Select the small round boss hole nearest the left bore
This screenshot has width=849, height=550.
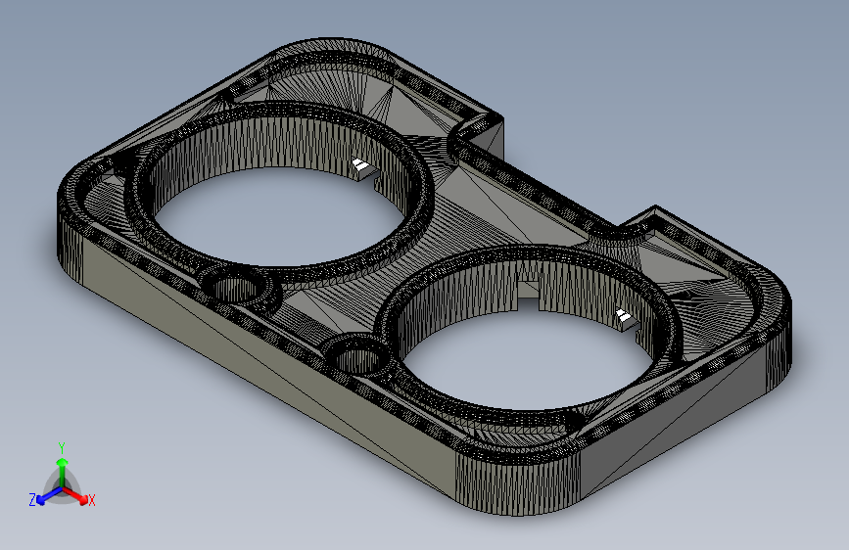coord(235,288)
